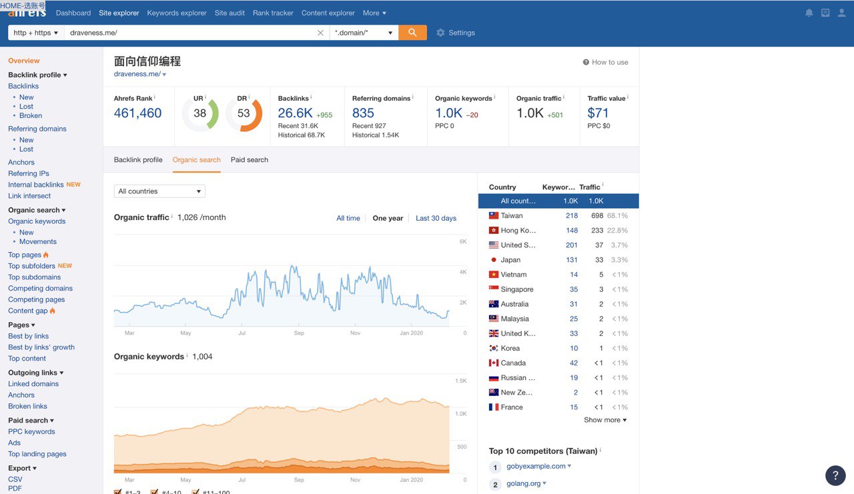The width and height of the screenshot is (854, 494).
Task: Show the Last 30 days traffic range
Action: [x=436, y=218]
